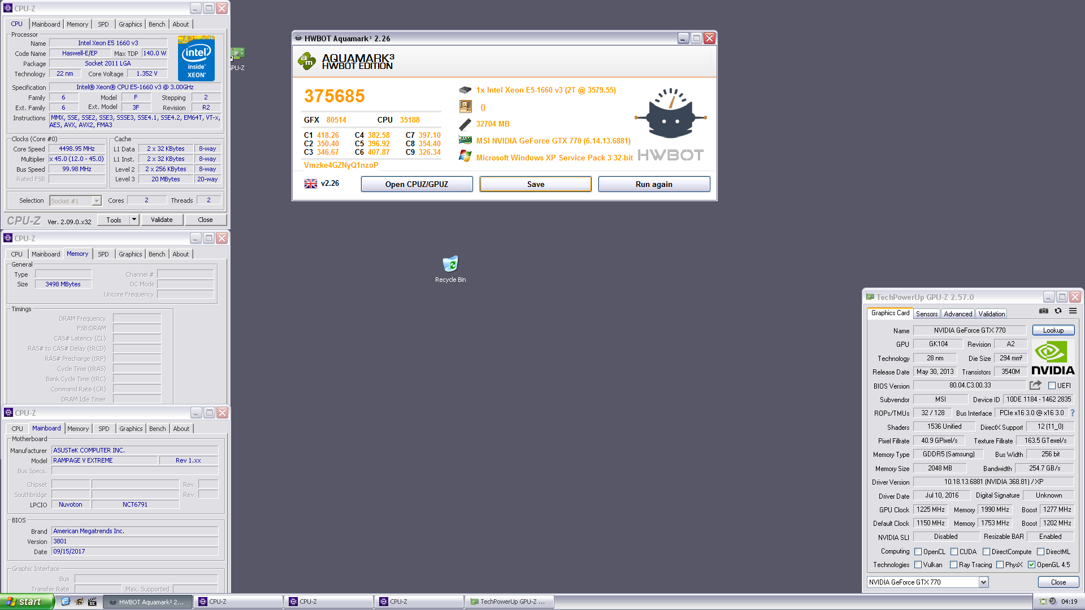
Task: Open the Graphics tab in bottom CPU-Z window
Action: [x=131, y=429]
